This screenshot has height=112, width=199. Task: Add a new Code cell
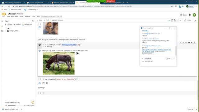[40, 20]
